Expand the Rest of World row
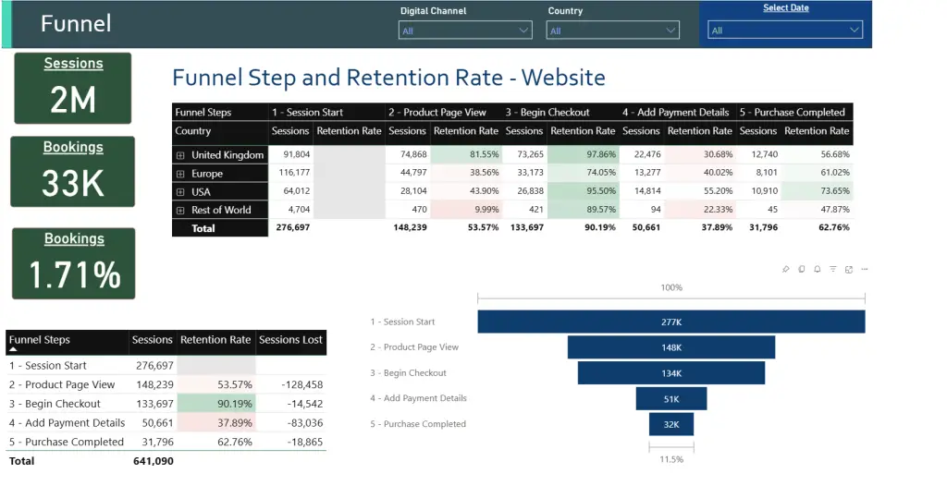 tap(180, 210)
